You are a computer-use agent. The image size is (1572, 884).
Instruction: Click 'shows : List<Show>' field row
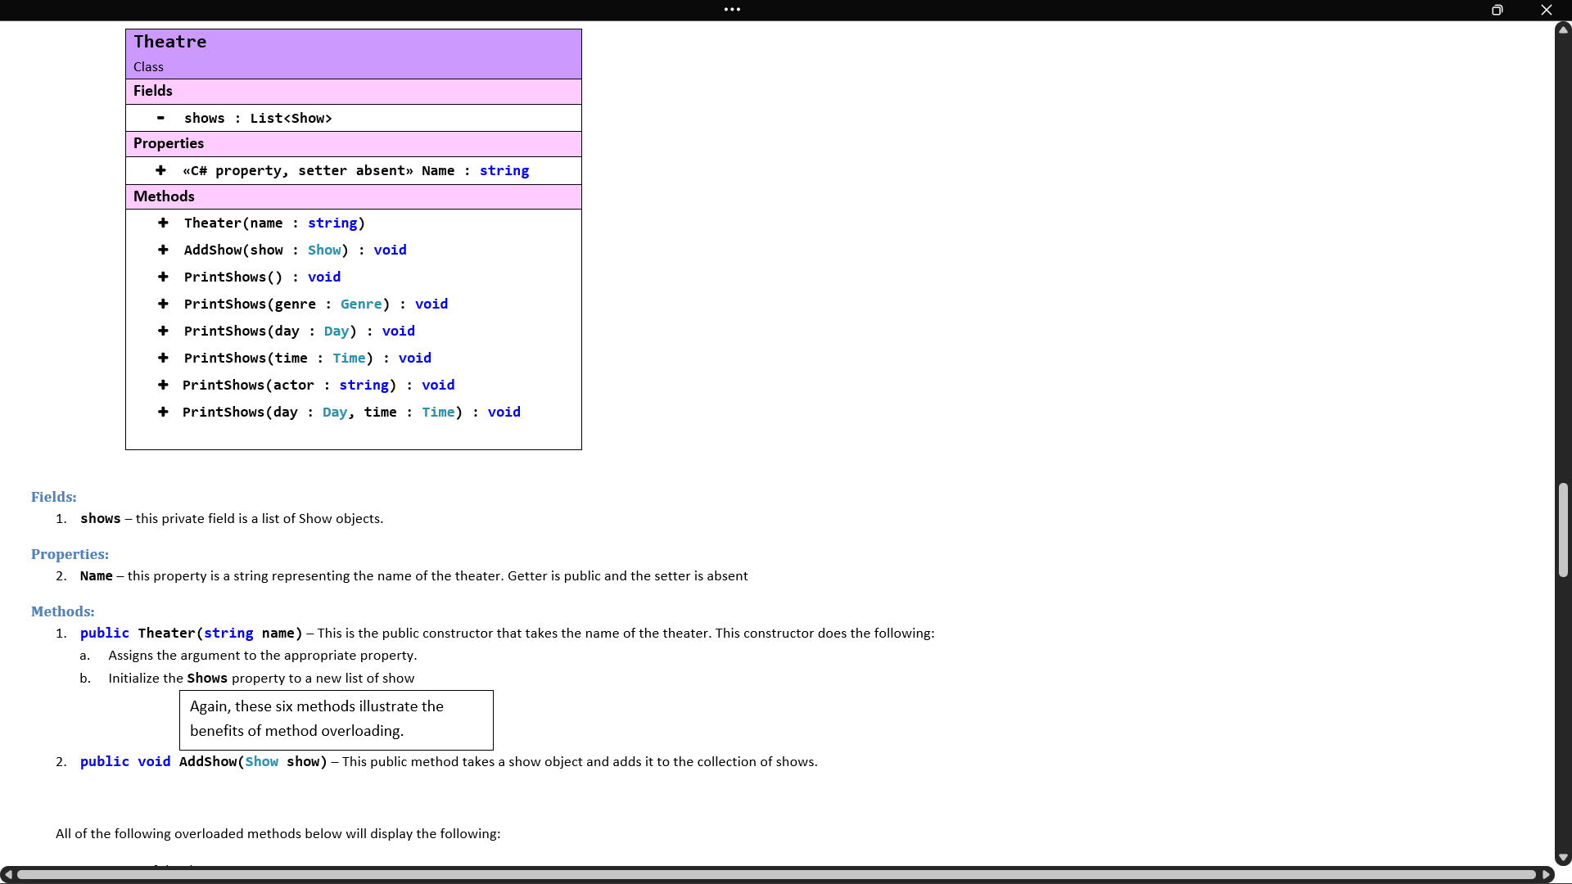click(354, 118)
